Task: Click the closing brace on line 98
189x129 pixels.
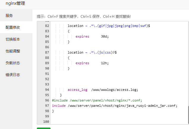Action: pyautogui.click(x=53, y=111)
